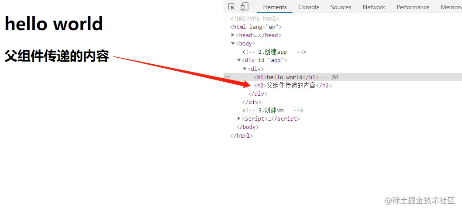Open the Sources tab
This screenshot has height=212, width=462.
(x=341, y=7)
